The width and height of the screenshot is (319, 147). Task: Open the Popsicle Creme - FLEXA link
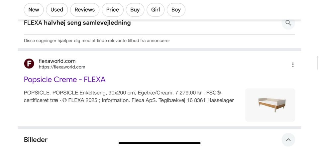(65, 79)
